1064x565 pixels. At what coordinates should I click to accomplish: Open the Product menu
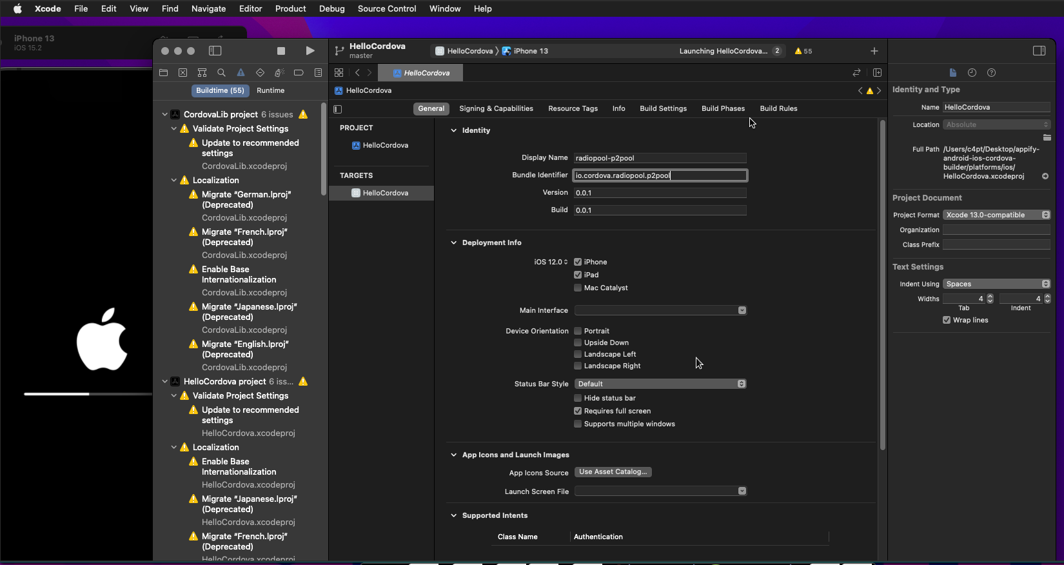click(290, 8)
